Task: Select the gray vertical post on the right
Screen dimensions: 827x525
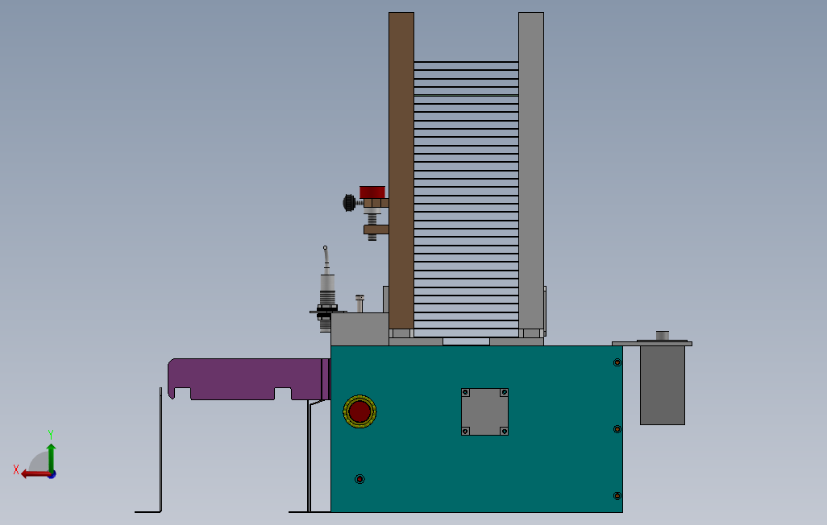Action: [531, 171]
